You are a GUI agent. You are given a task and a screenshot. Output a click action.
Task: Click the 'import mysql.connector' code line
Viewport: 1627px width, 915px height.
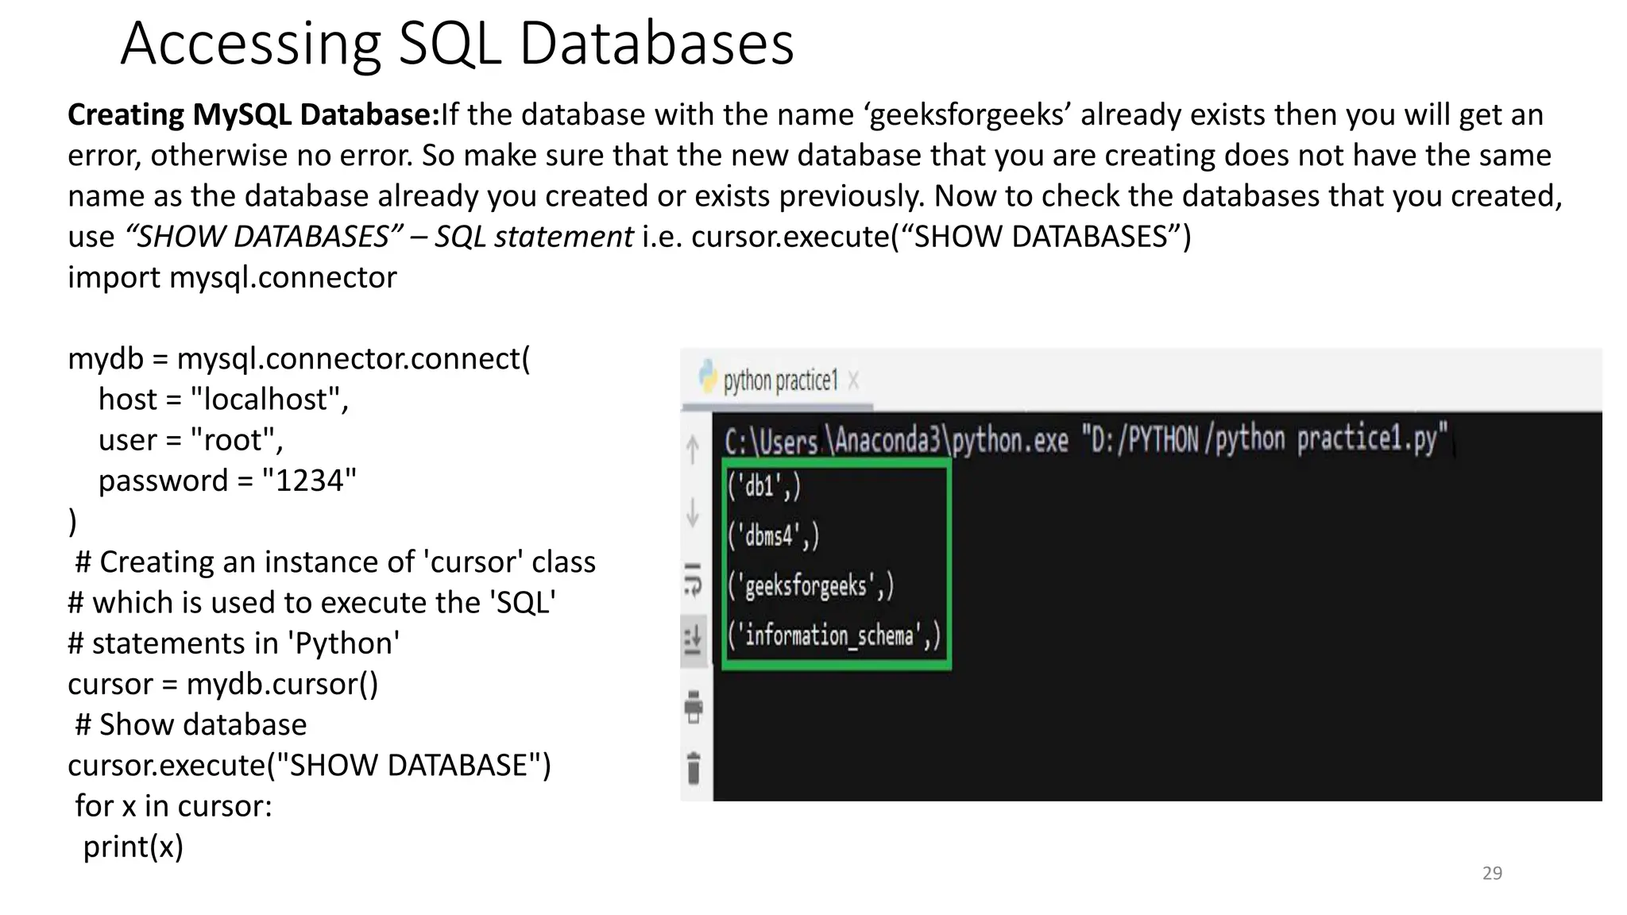point(232,277)
